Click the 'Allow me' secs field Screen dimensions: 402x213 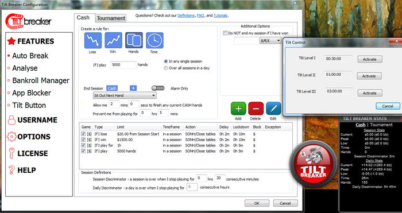[x=134, y=104]
